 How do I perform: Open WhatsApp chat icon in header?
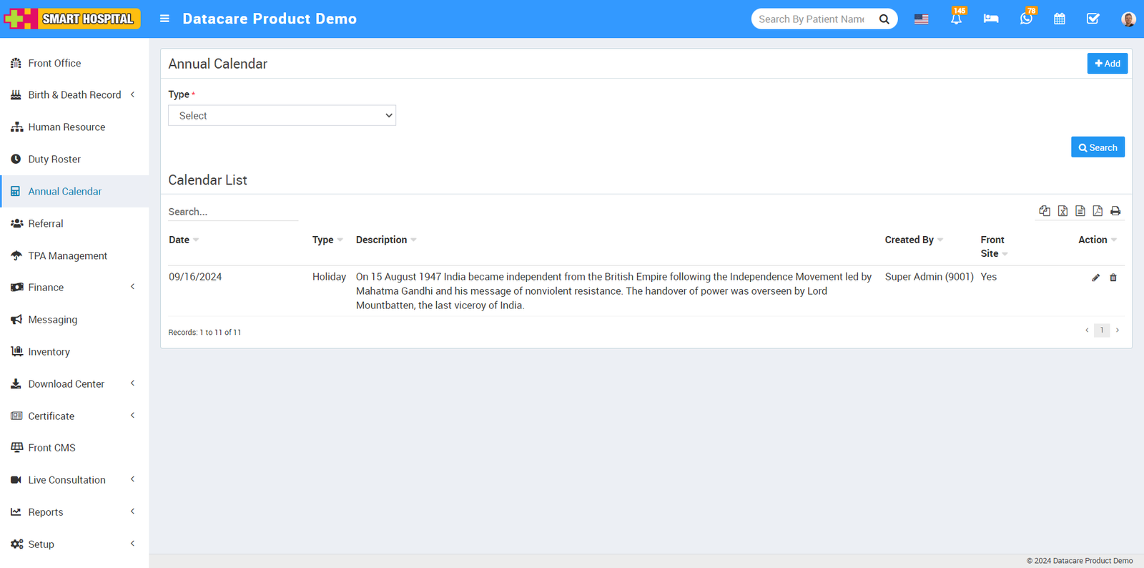tap(1026, 19)
